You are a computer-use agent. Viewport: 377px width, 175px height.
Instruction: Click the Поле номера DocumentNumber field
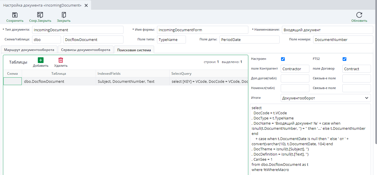click(x=343, y=40)
